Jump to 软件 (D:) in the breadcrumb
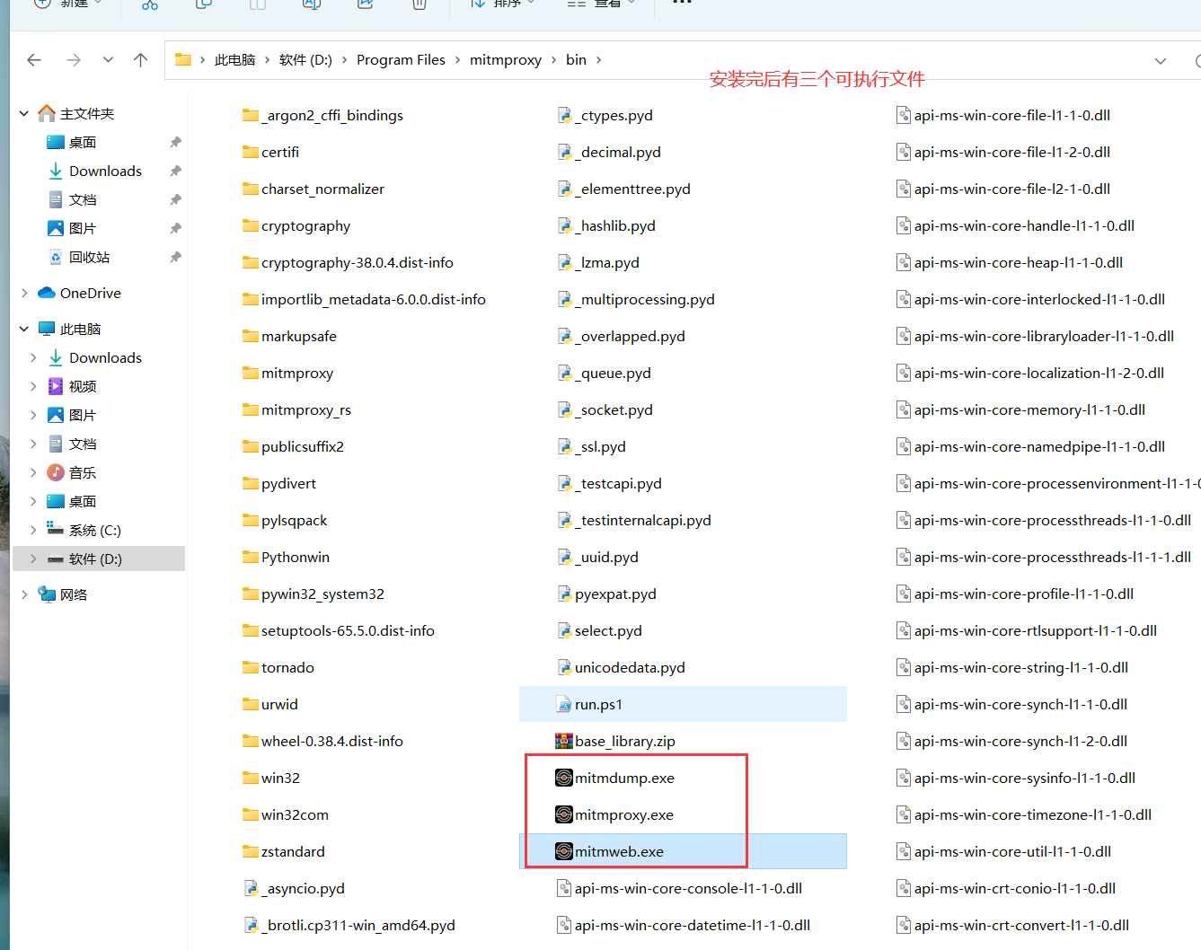1201x950 pixels. pos(305,59)
